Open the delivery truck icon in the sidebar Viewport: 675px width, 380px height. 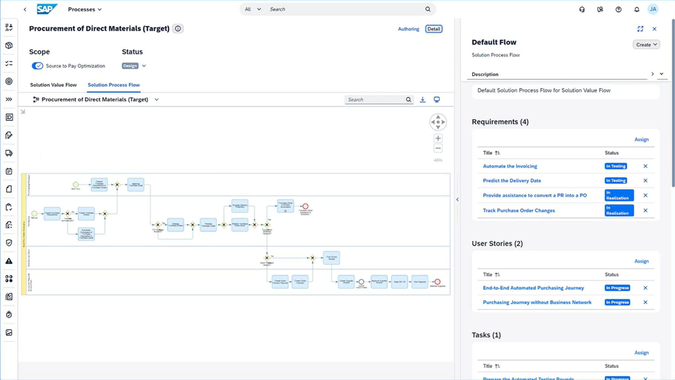pos(9,153)
